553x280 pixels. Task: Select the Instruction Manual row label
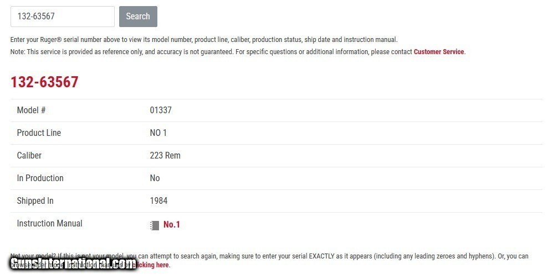pos(50,224)
